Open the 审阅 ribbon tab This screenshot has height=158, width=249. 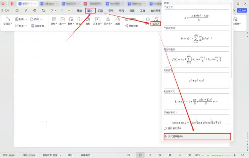pyautogui.click(x=121, y=11)
